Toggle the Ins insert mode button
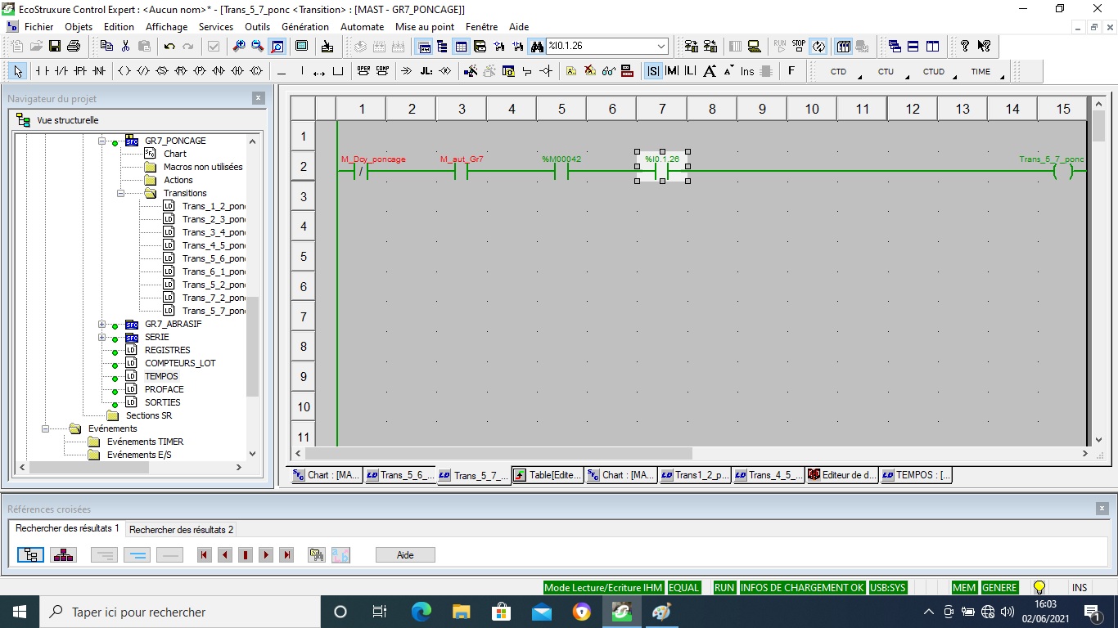Screen dimensions: 1118x628 (x=747, y=71)
